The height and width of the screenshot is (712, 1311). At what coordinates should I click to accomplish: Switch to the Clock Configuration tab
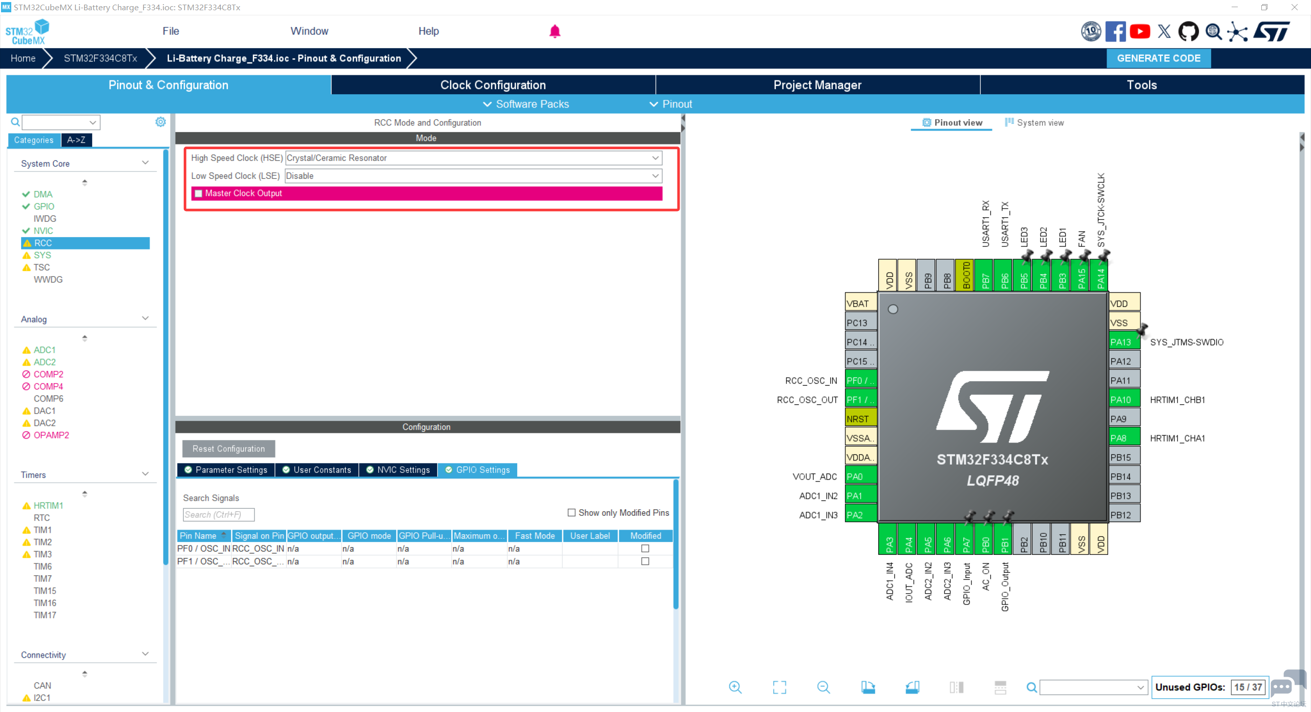(x=493, y=85)
